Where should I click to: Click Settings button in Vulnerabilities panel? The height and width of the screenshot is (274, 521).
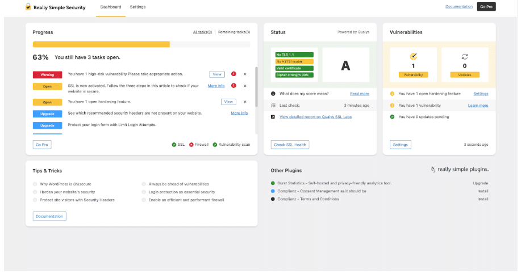(x=401, y=145)
